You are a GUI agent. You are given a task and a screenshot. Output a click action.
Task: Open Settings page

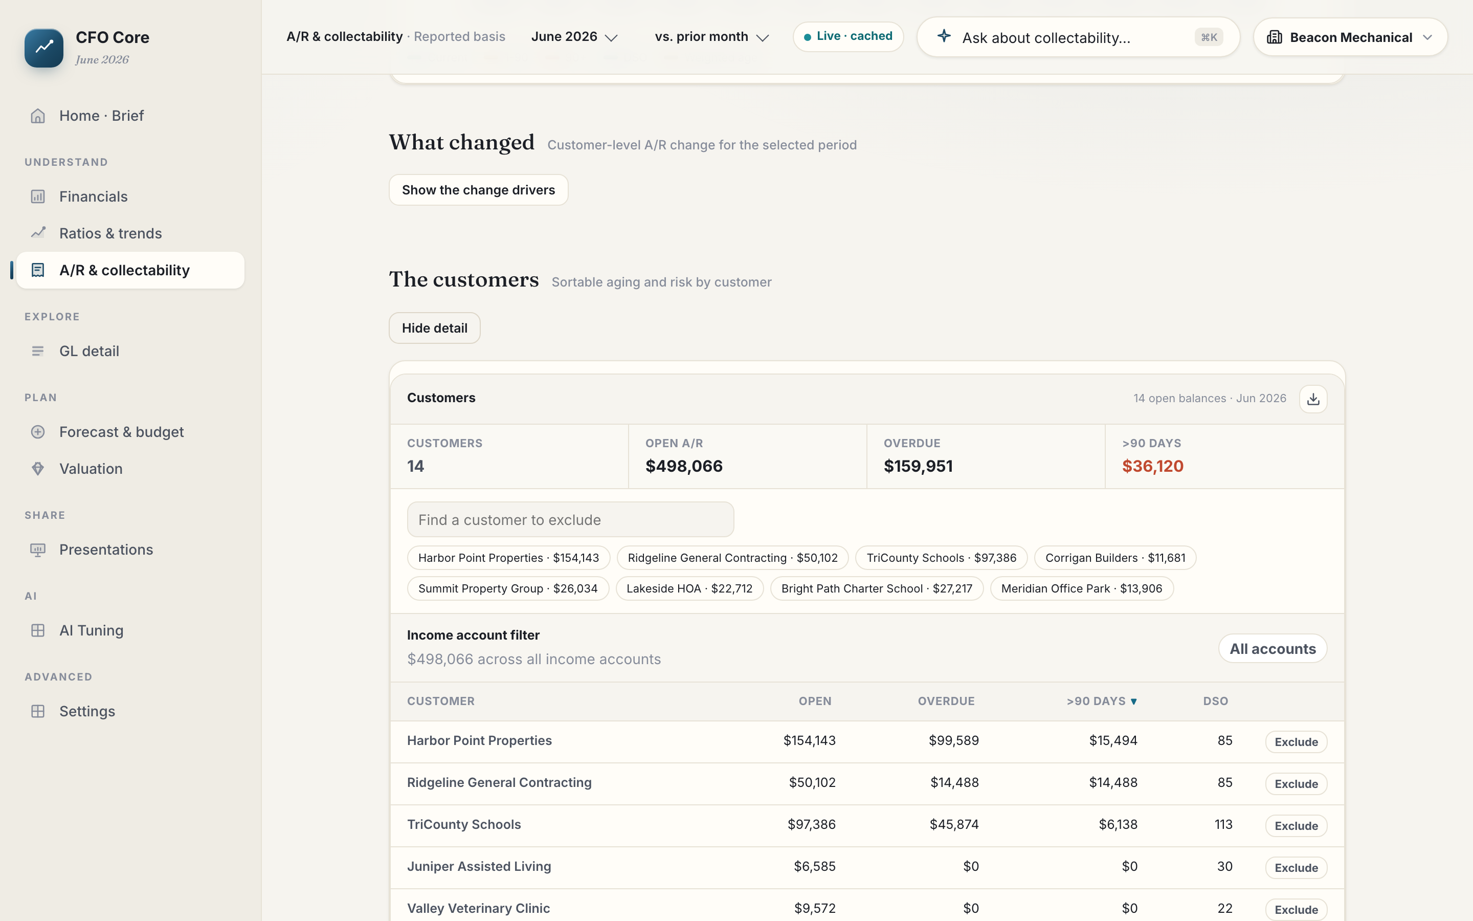pyautogui.click(x=130, y=711)
